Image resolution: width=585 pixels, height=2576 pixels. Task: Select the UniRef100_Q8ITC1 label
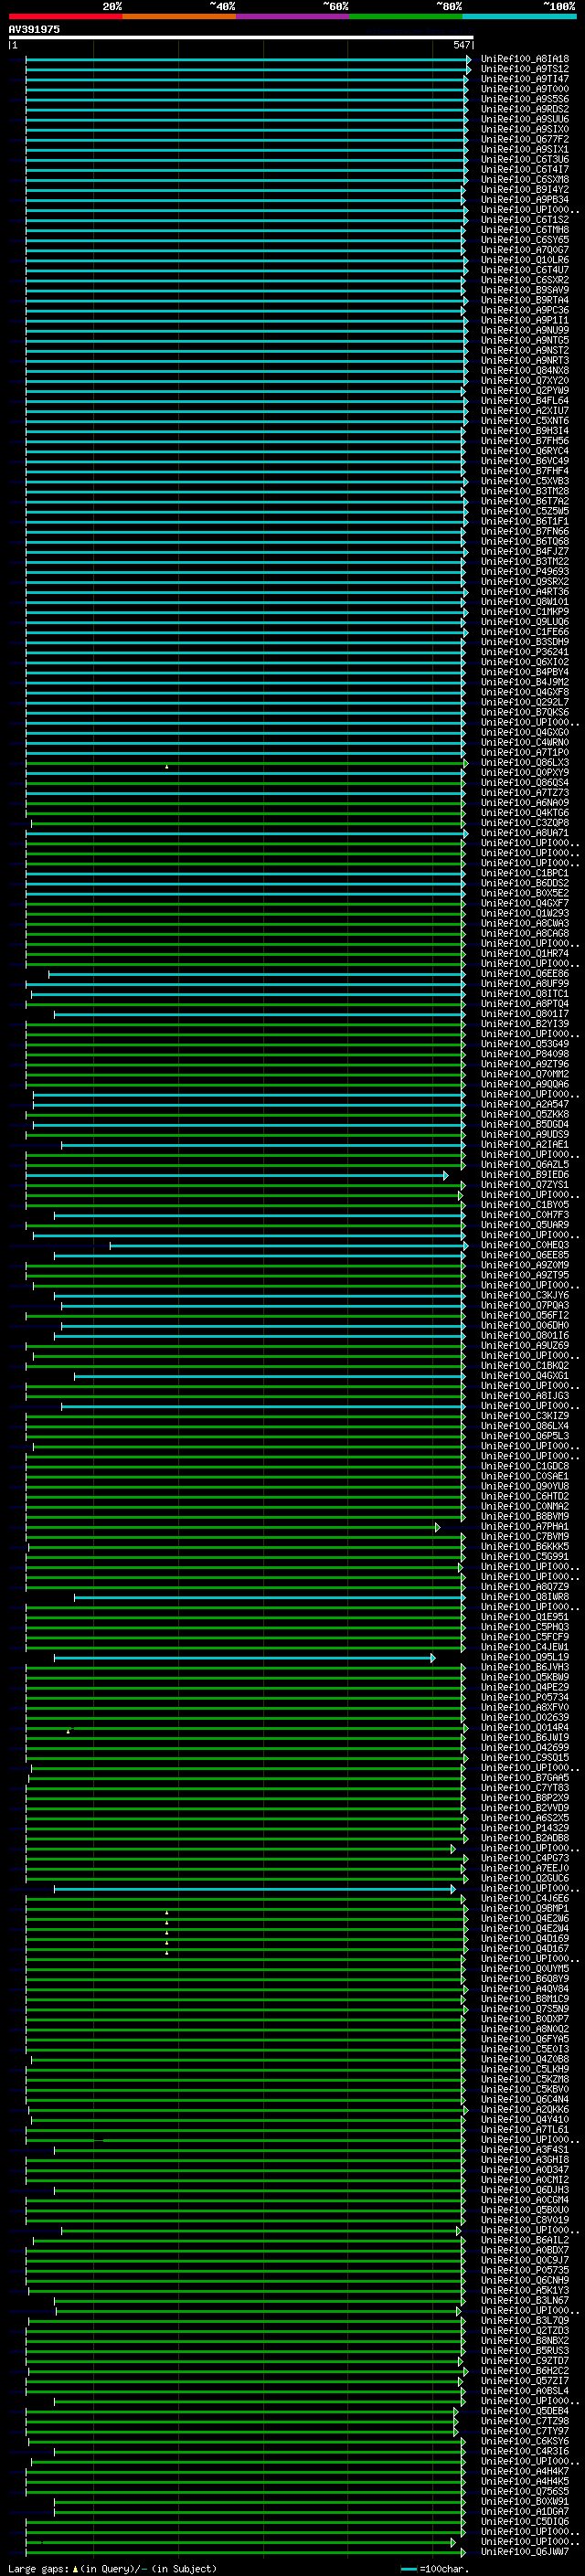(525, 994)
